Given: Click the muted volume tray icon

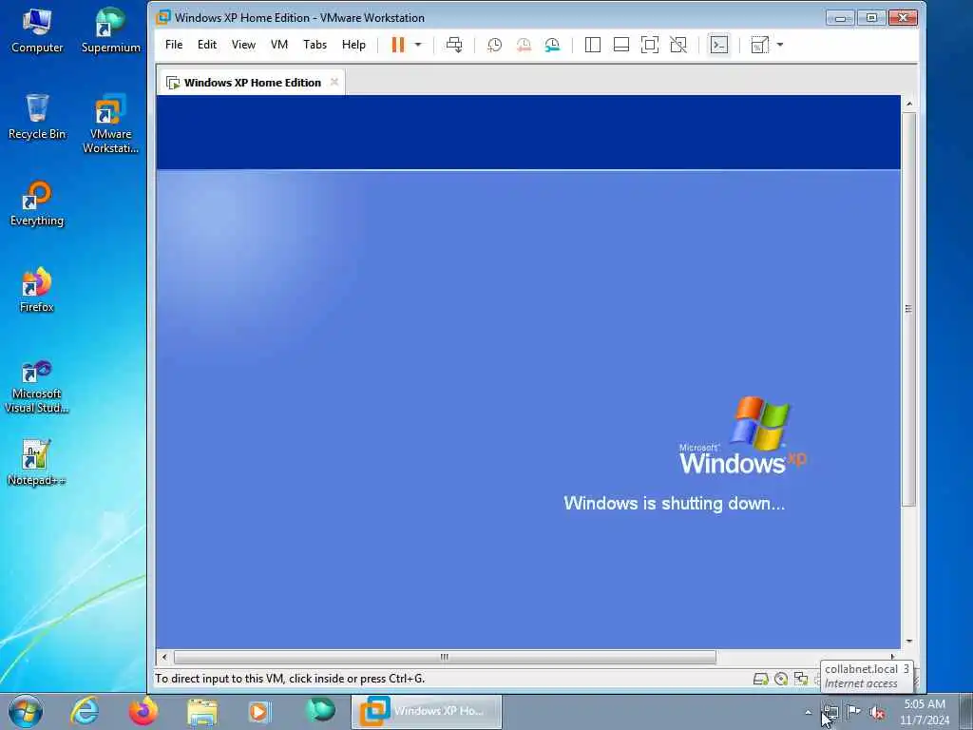Looking at the screenshot, I should coord(877,712).
